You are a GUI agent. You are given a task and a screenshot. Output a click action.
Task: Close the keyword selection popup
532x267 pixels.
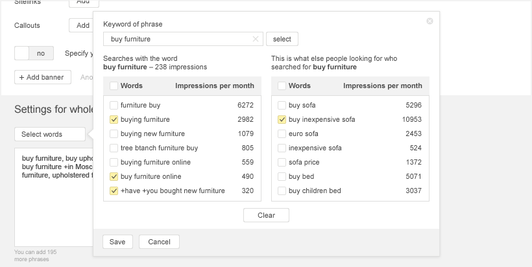pos(429,21)
